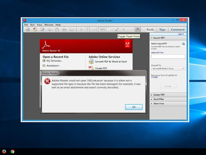Click the 'Open a Recent File' heading
Screen dimensions: 206x155
[x=56, y=57]
